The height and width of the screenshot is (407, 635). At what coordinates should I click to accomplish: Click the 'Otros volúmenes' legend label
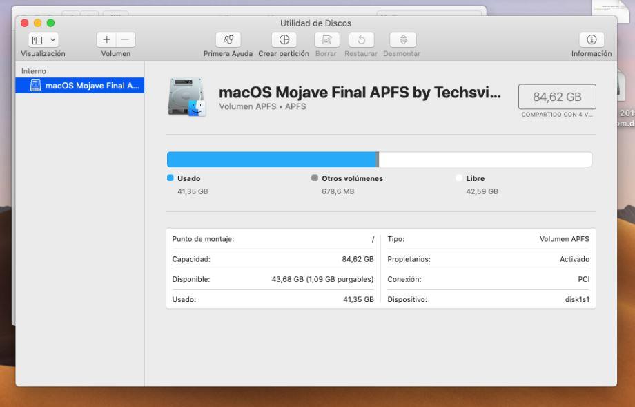pyautogui.click(x=352, y=178)
